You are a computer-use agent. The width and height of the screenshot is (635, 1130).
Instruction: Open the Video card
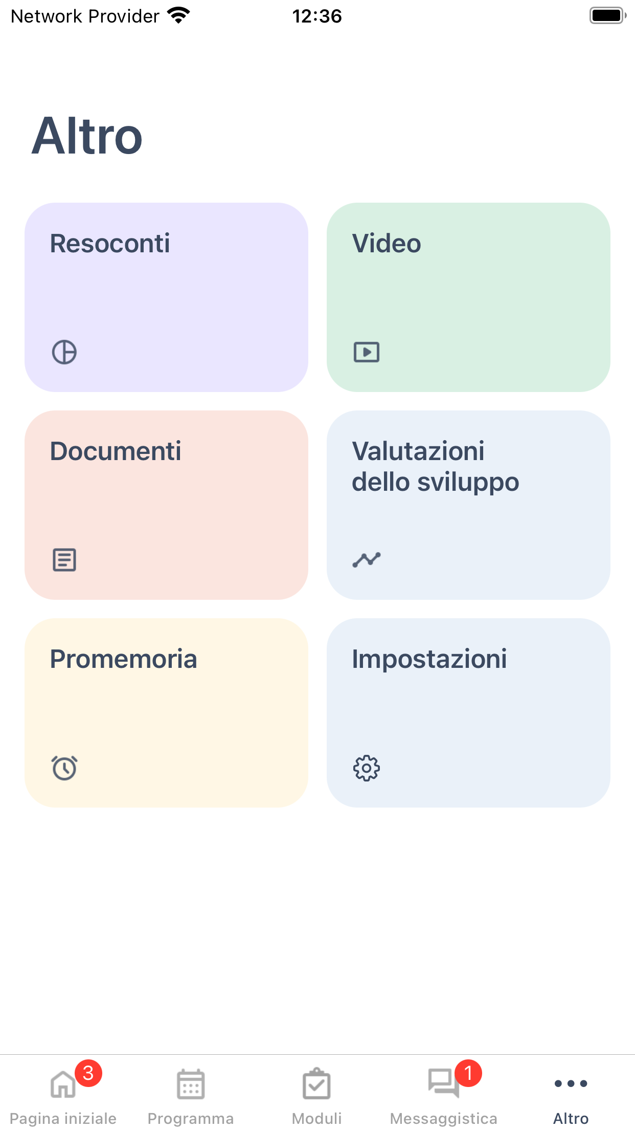click(x=468, y=297)
